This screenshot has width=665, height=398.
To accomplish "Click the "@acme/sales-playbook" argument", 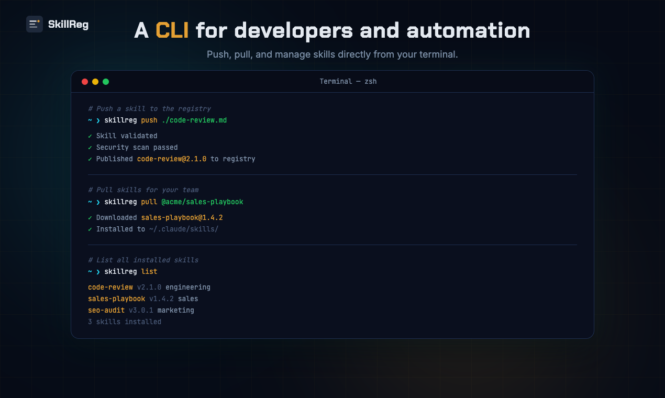I will [x=202, y=202].
